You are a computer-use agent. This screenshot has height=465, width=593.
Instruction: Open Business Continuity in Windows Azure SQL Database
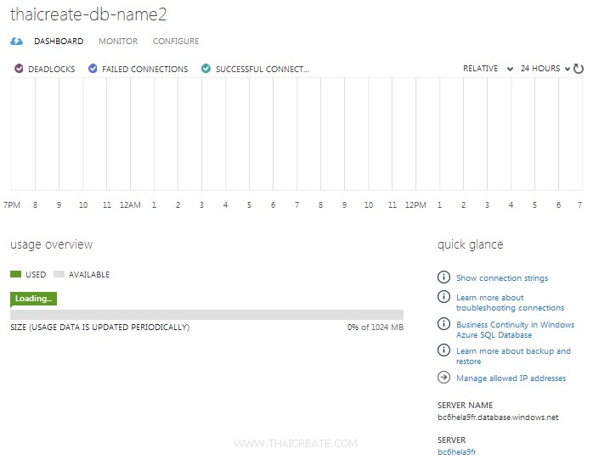pyautogui.click(x=515, y=330)
